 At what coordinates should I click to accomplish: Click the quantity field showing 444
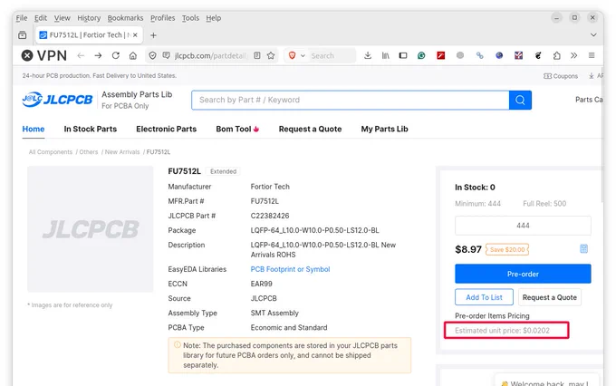(523, 226)
